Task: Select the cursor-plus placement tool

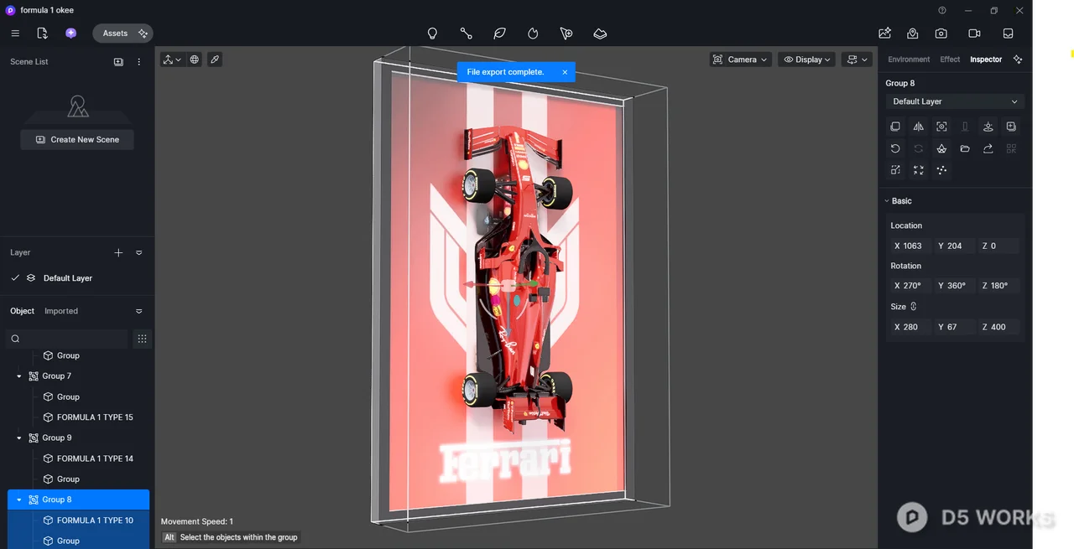Action: coord(566,34)
